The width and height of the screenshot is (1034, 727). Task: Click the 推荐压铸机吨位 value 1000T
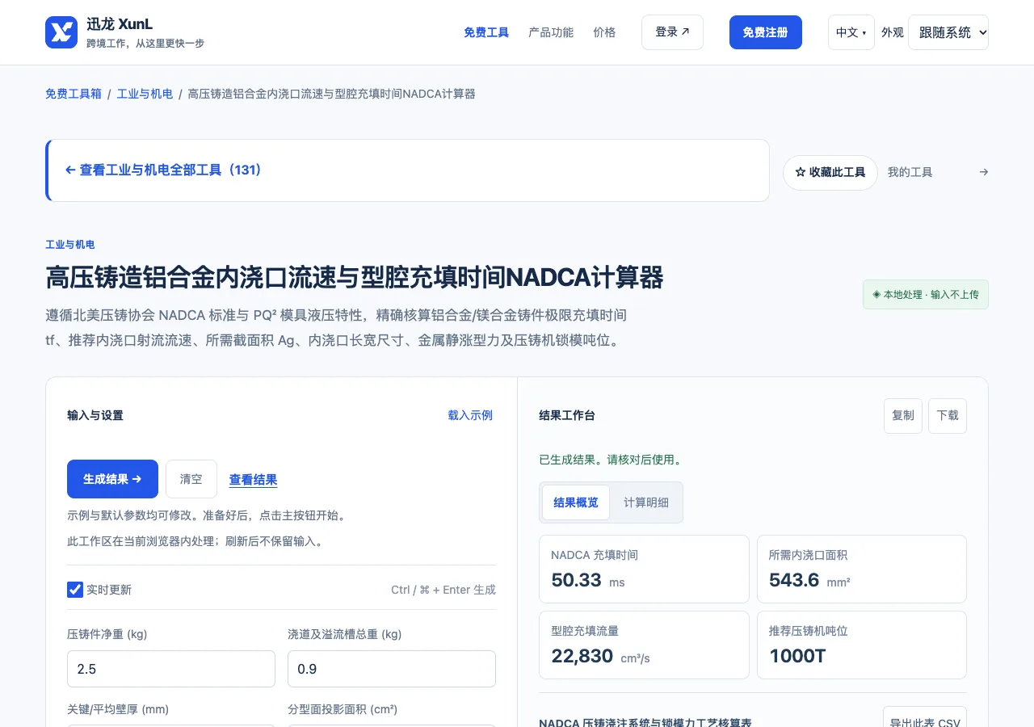tap(797, 656)
